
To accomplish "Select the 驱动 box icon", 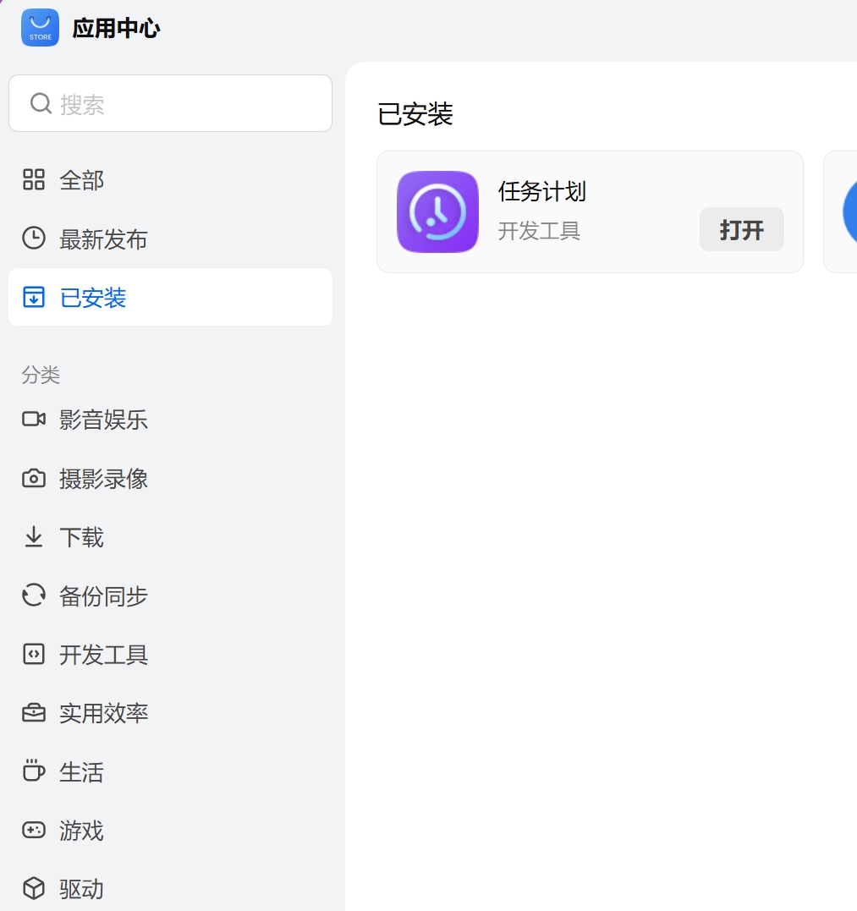I will (x=33, y=888).
